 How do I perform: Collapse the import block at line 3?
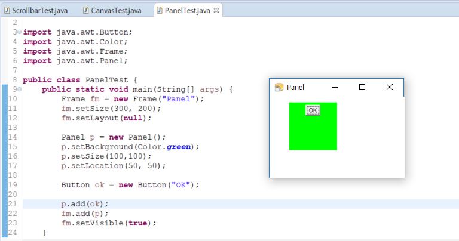(x=19, y=32)
